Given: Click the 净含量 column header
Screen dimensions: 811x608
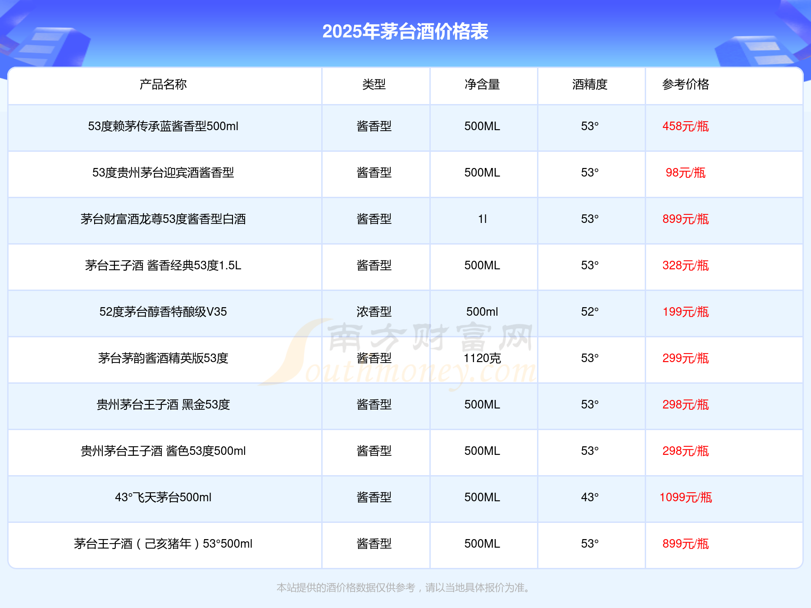Looking at the screenshot, I should click(x=482, y=84).
